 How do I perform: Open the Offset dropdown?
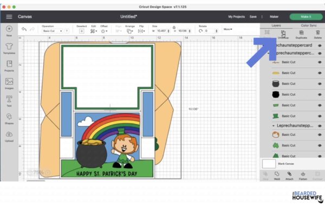pos(104,31)
